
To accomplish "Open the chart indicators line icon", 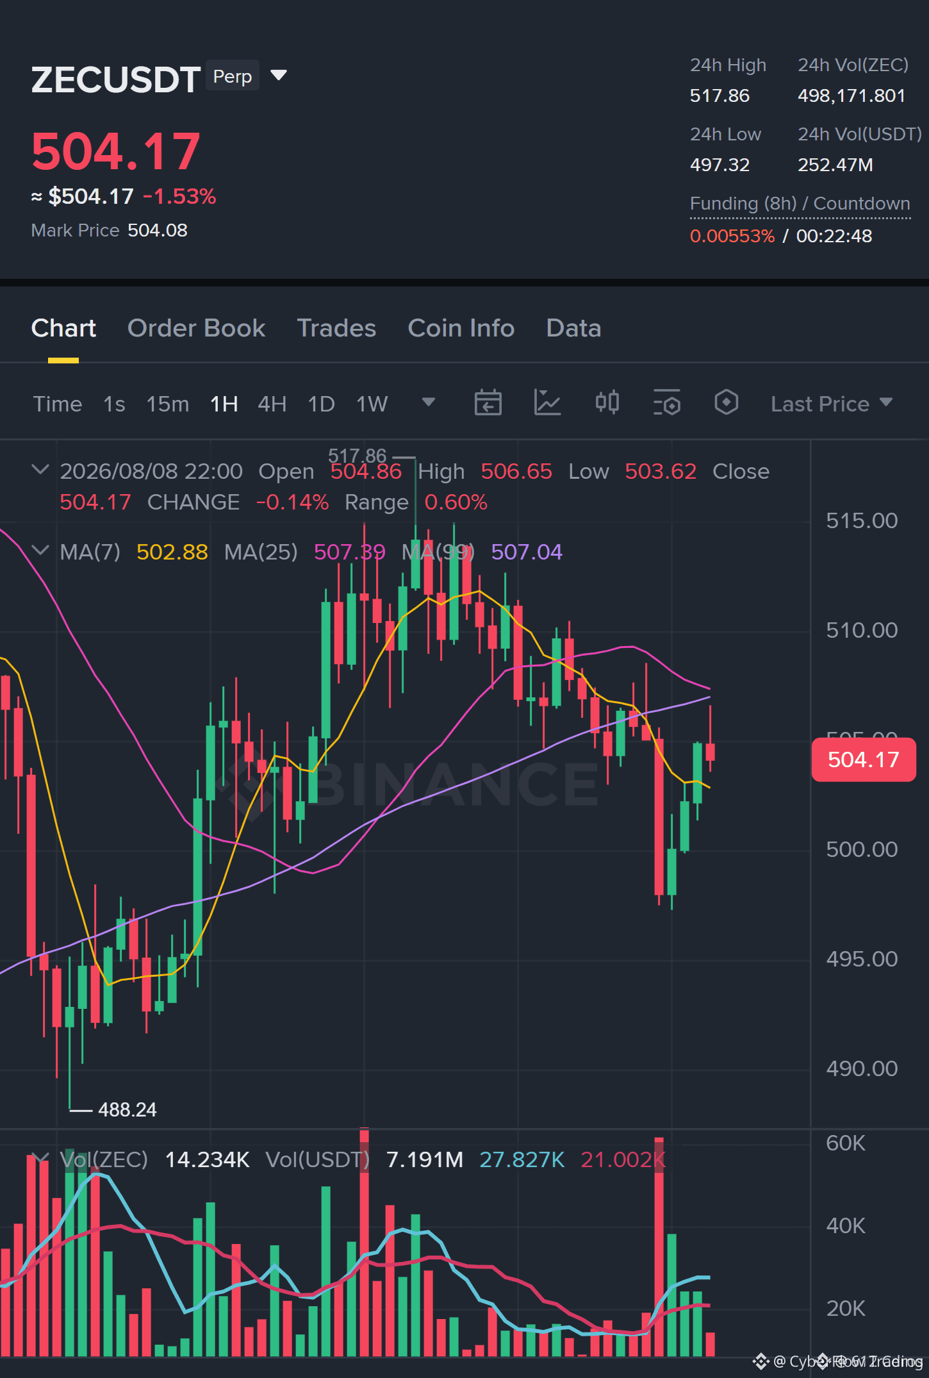I will click(x=547, y=403).
